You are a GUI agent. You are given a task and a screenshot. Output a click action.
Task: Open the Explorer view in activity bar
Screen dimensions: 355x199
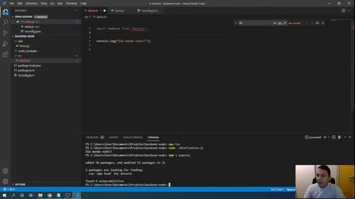click(5, 12)
